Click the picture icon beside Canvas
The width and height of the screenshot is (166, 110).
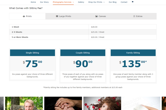click(96, 16)
